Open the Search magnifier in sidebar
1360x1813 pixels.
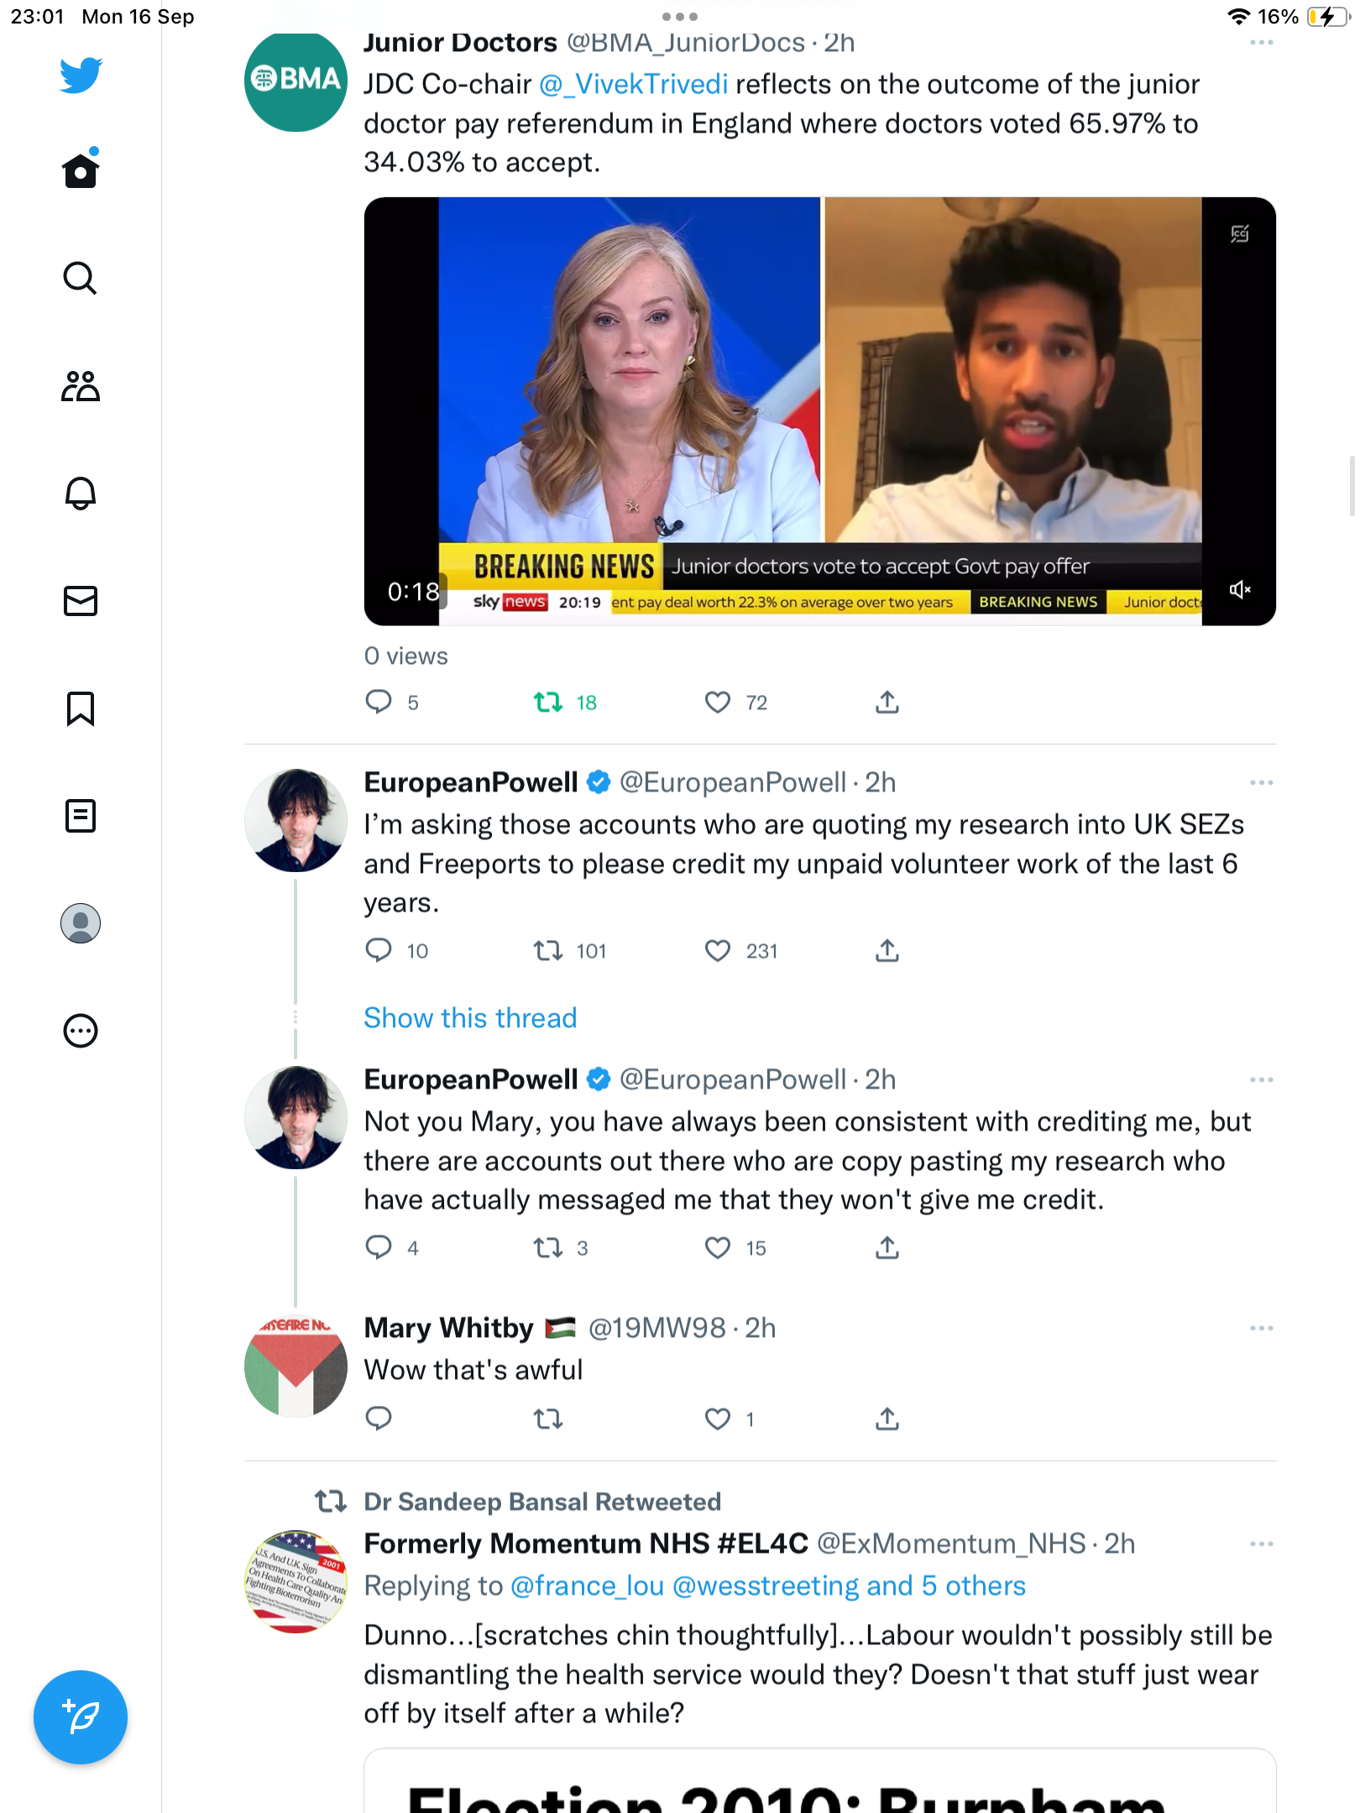click(81, 278)
